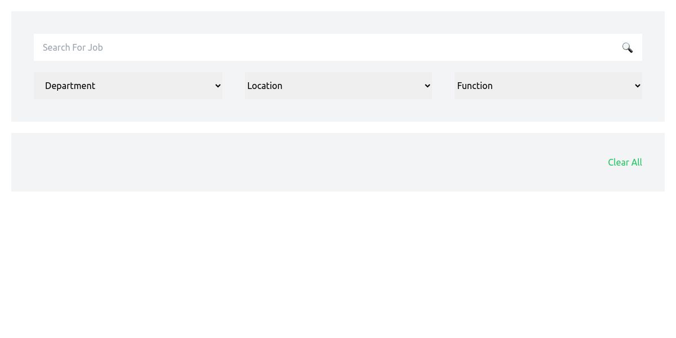Reset filters with green Clear All text
This screenshot has width=676, height=338.
point(625,162)
